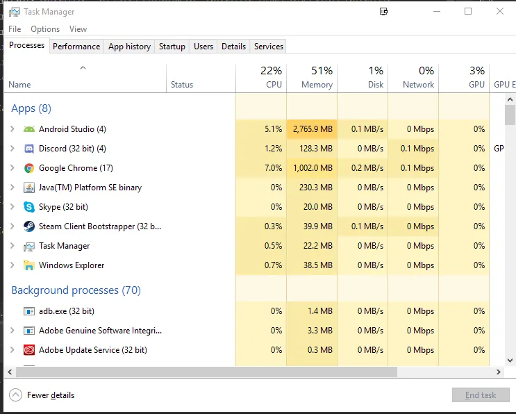Click the Android Studio app icon

(x=29, y=129)
